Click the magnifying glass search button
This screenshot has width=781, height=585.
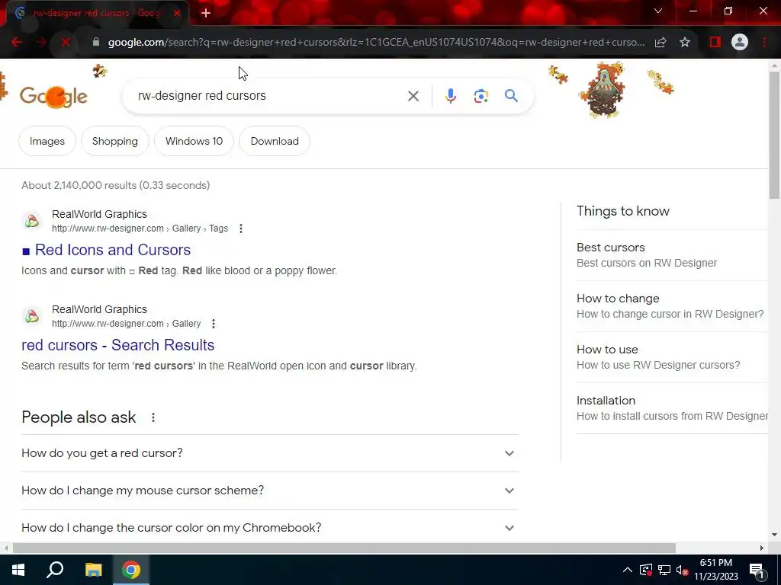click(511, 95)
